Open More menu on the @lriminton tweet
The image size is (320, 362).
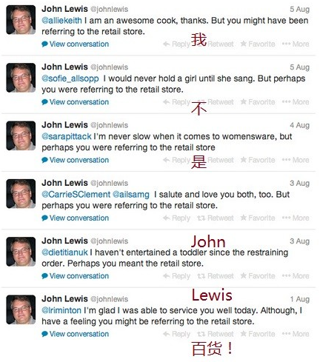click(296, 334)
